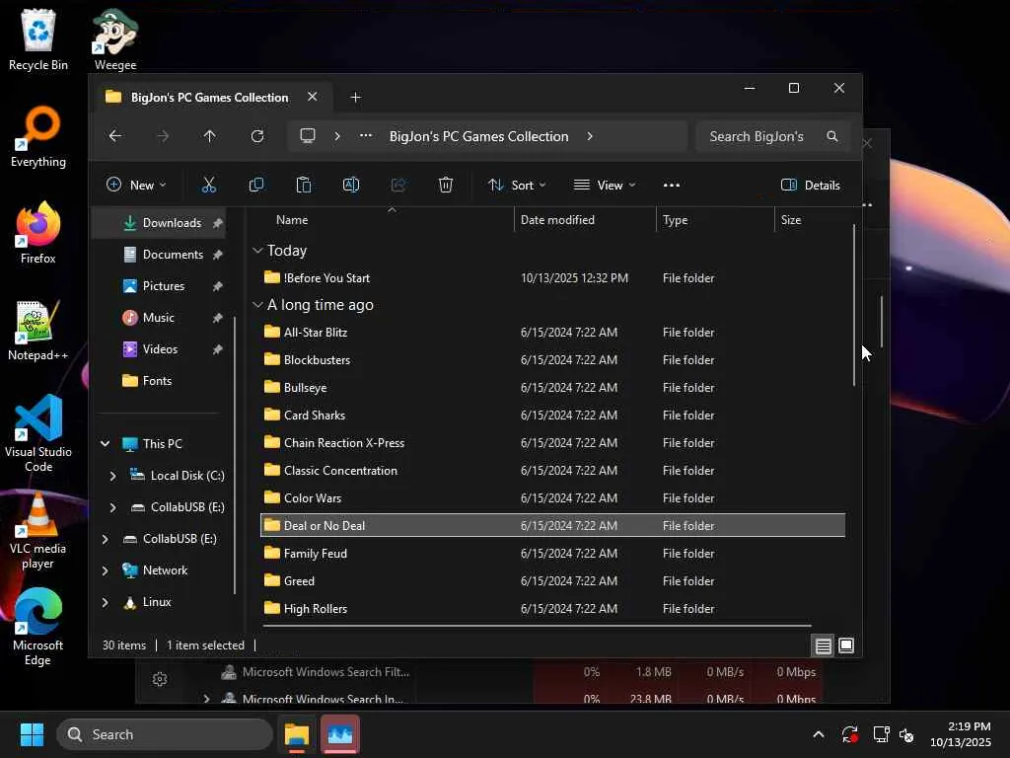This screenshot has height=758, width=1010.
Task: Open the New item menu
Action: pyautogui.click(x=136, y=185)
